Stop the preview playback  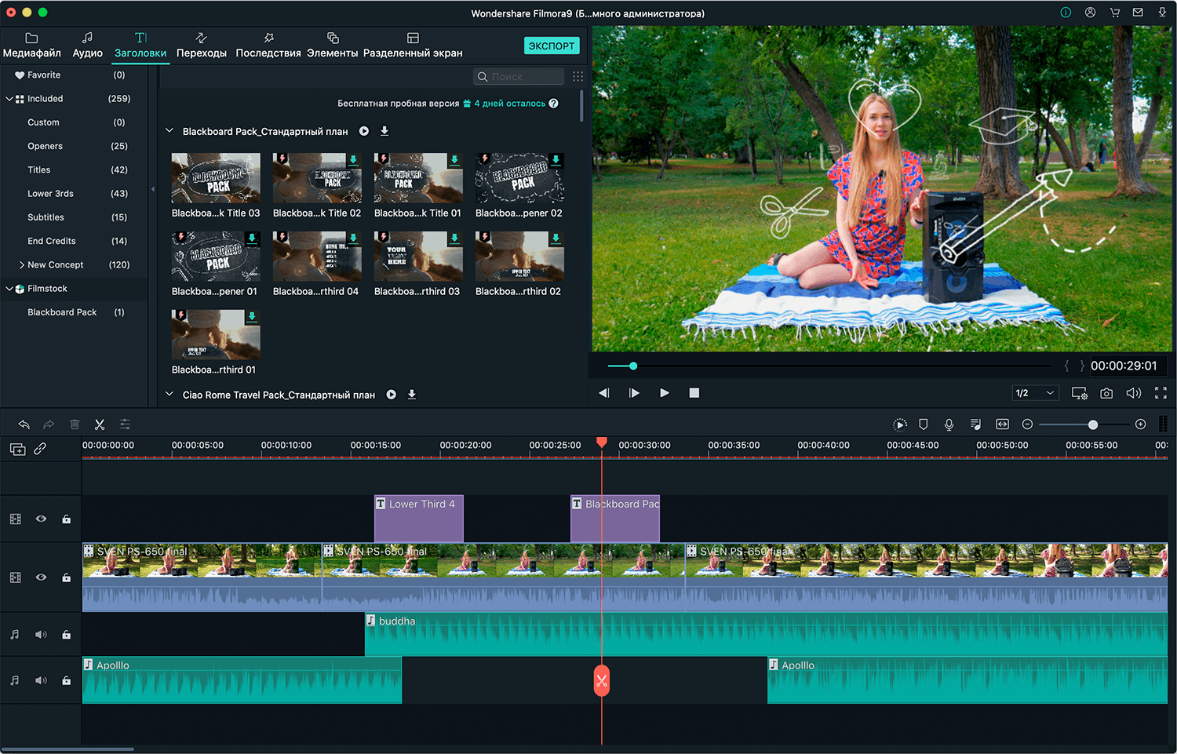[694, 393]
